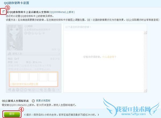Image resolution: width=161 pixels, height=118 pixels.
Task: Click the 上面的徽章可拖动调整位置 hint text
Action: 24,84
